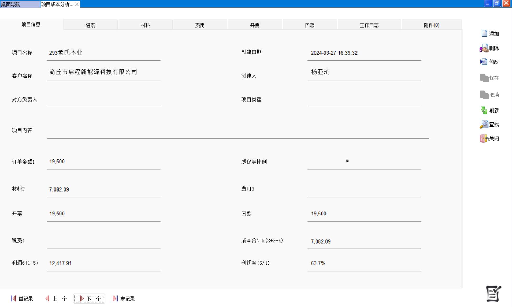This screenshot has height=307, width=512.
Task: Open the 费用 tab
Action: [x=200, y=25]
